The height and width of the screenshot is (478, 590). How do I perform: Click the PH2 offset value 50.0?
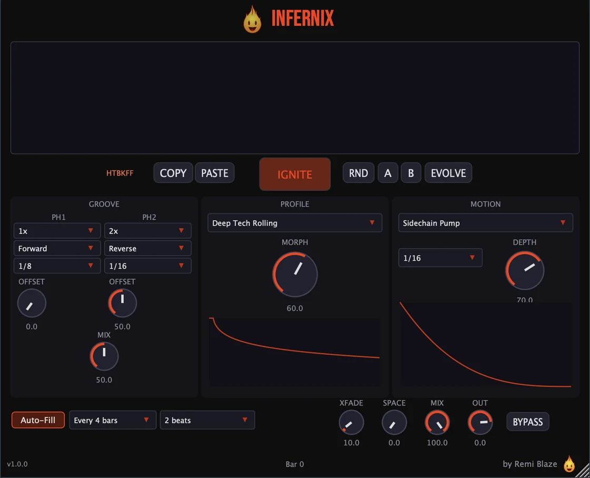[x=122, y=327]
